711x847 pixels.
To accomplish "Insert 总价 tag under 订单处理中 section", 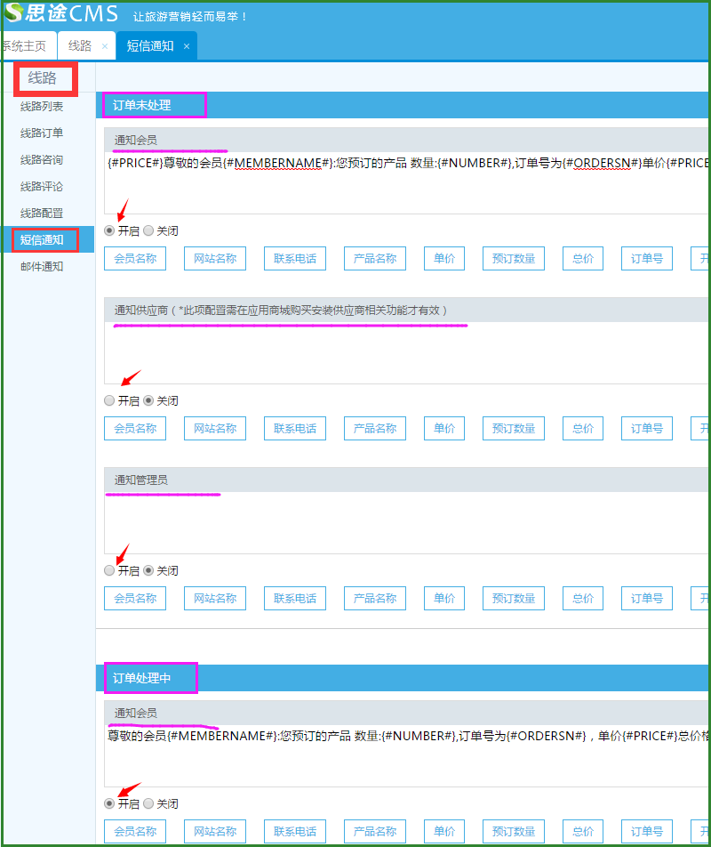I will [583, 832].
